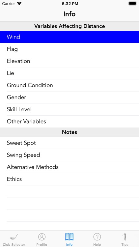Open the Elevation info entry
The width and height of the screenshot is (139, 247).
point(69,61)
